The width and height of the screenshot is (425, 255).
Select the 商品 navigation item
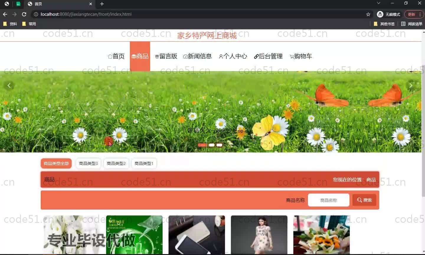click(x=140, y=56)
